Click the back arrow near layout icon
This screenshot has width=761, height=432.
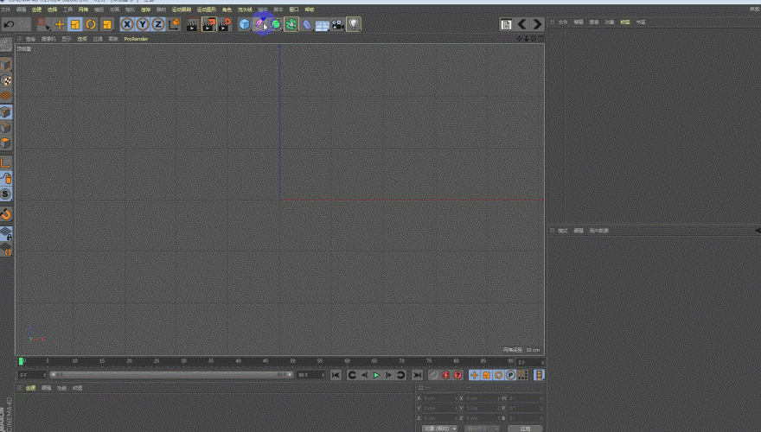click(521, 24)
